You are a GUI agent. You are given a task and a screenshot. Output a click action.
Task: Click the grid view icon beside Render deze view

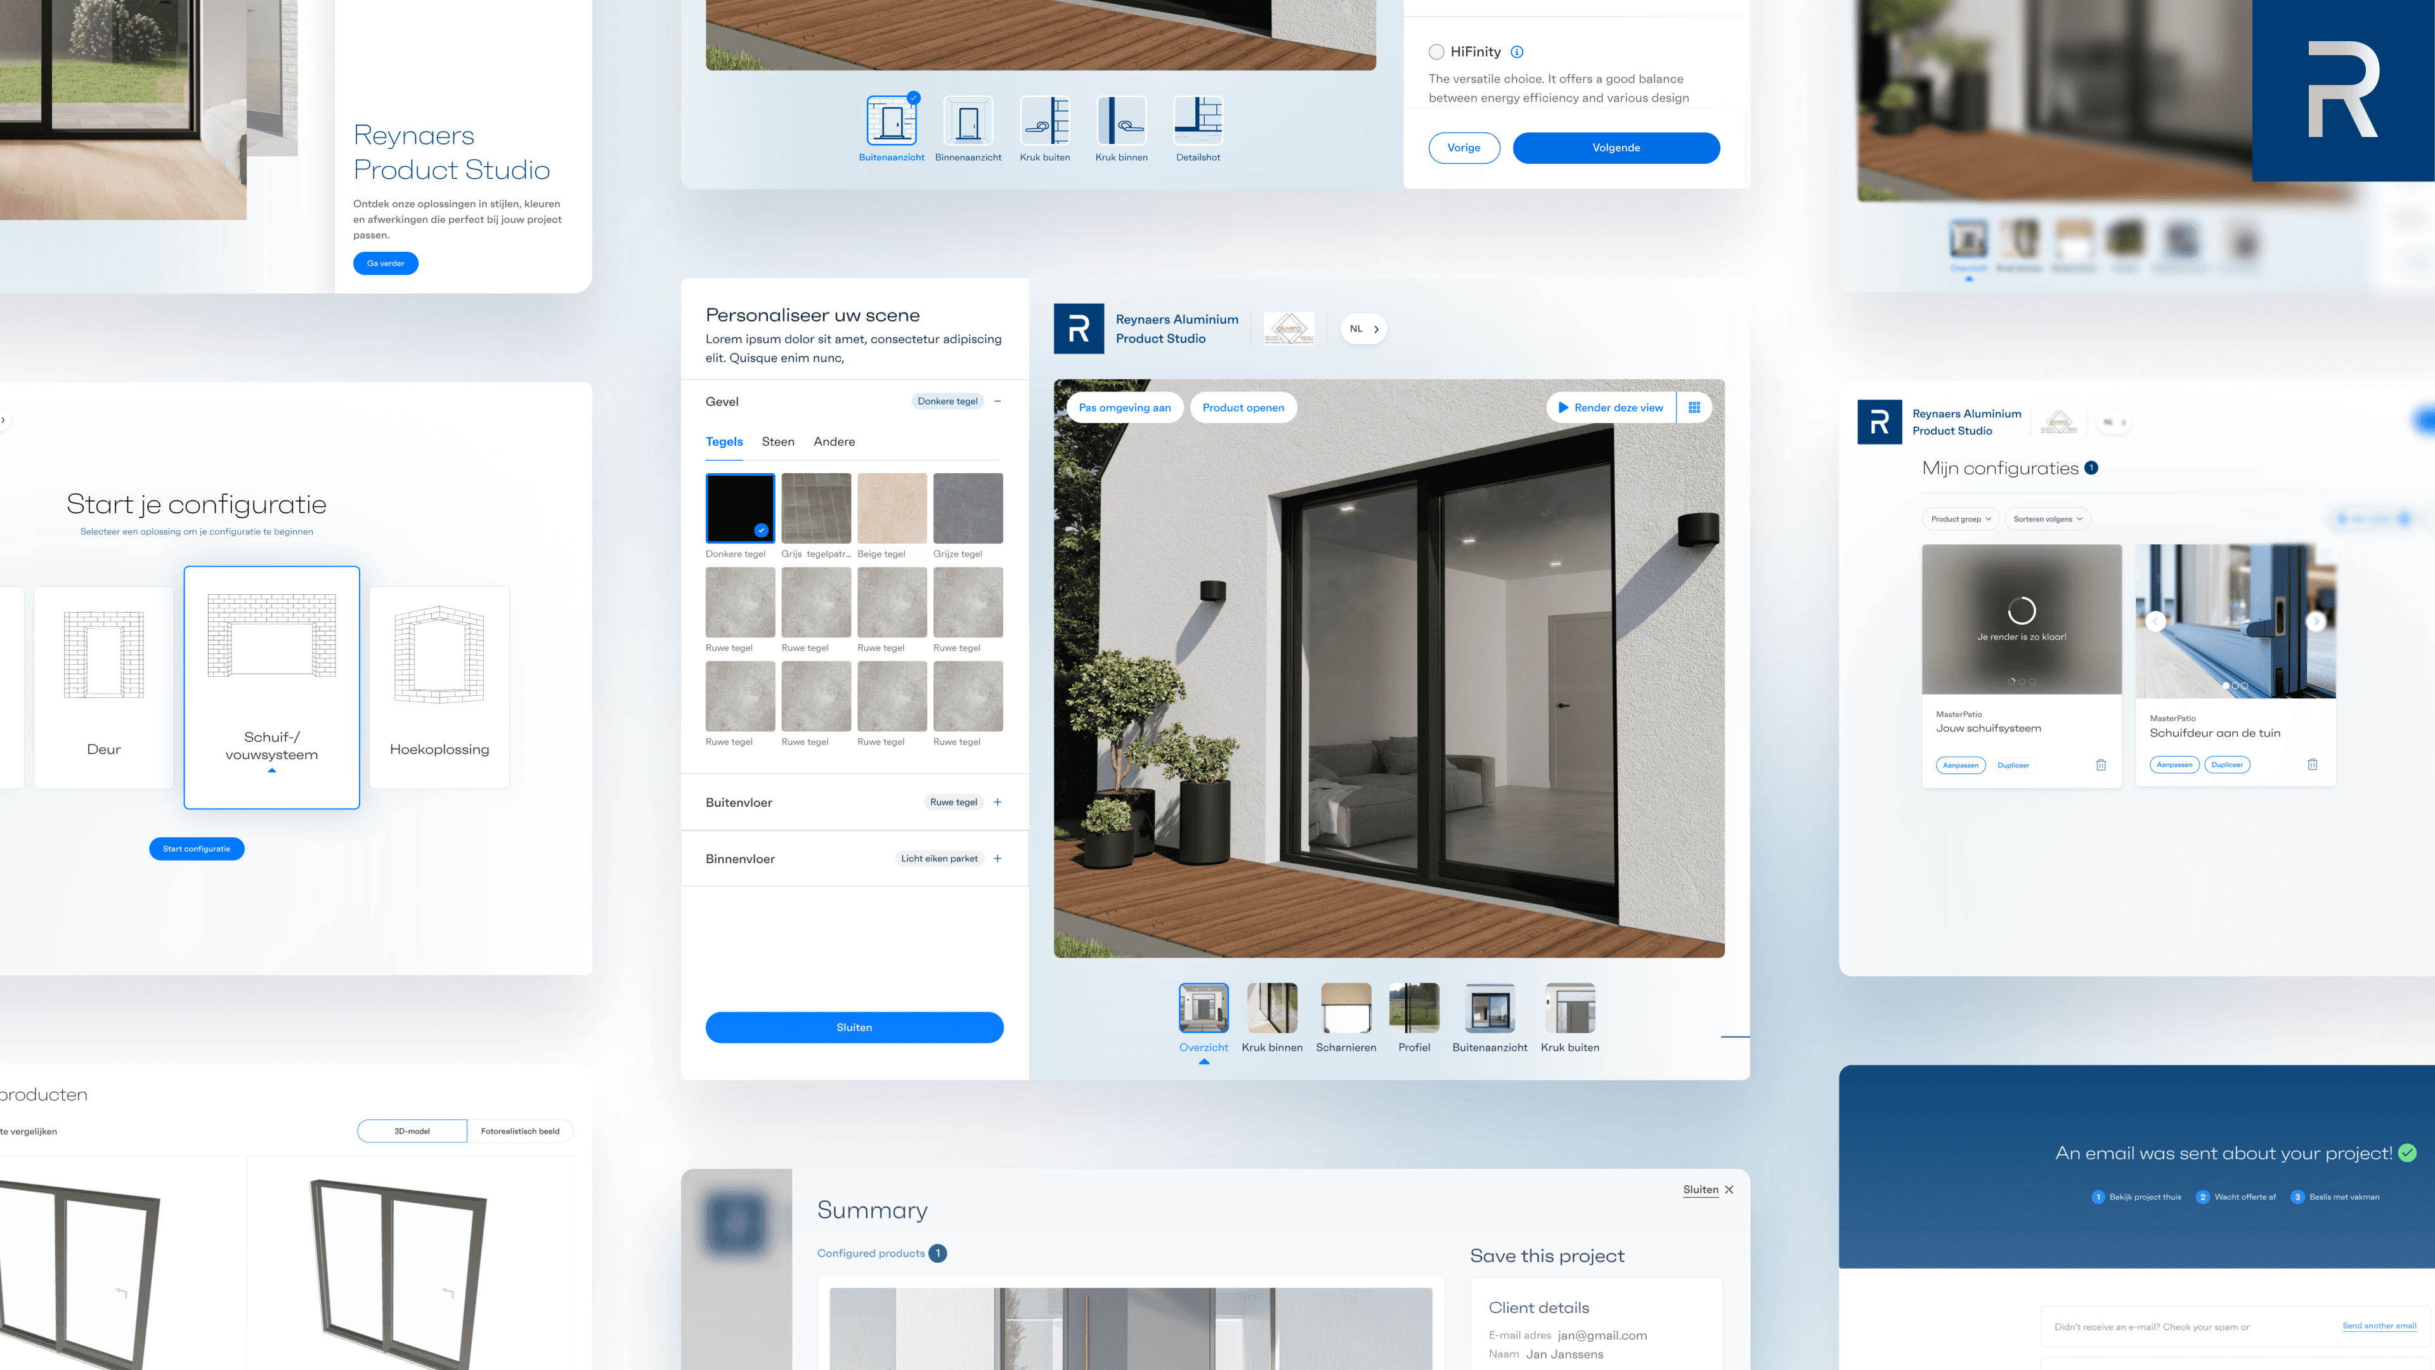pyautogui.click(x=1694, y=407)
